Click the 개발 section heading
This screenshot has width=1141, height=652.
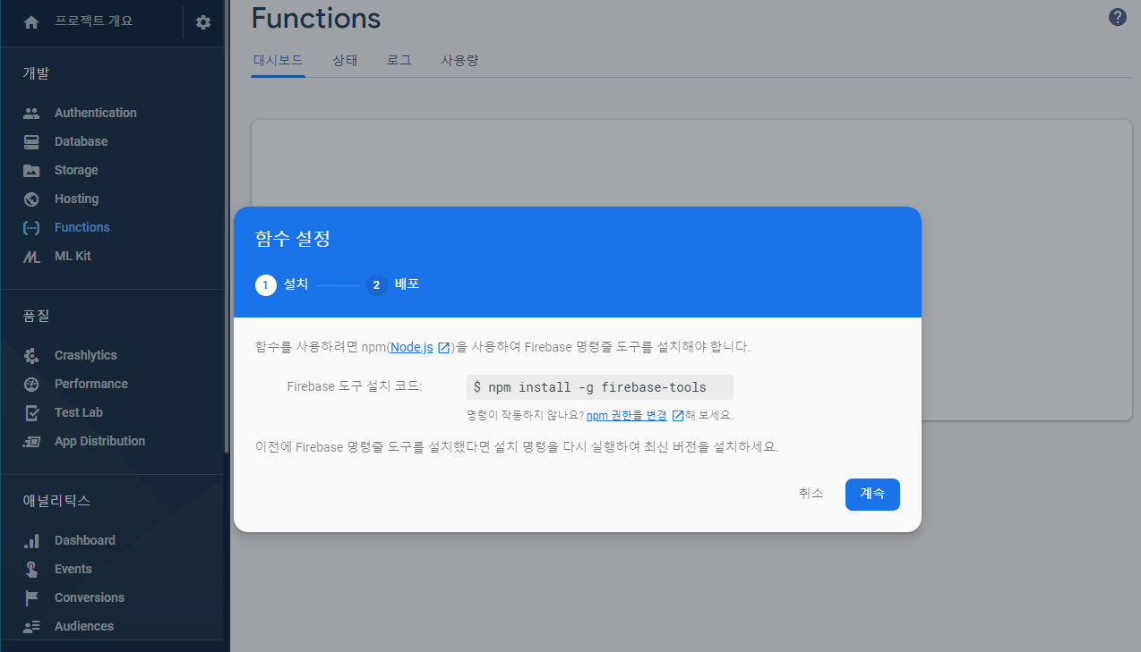click(36, 73)
